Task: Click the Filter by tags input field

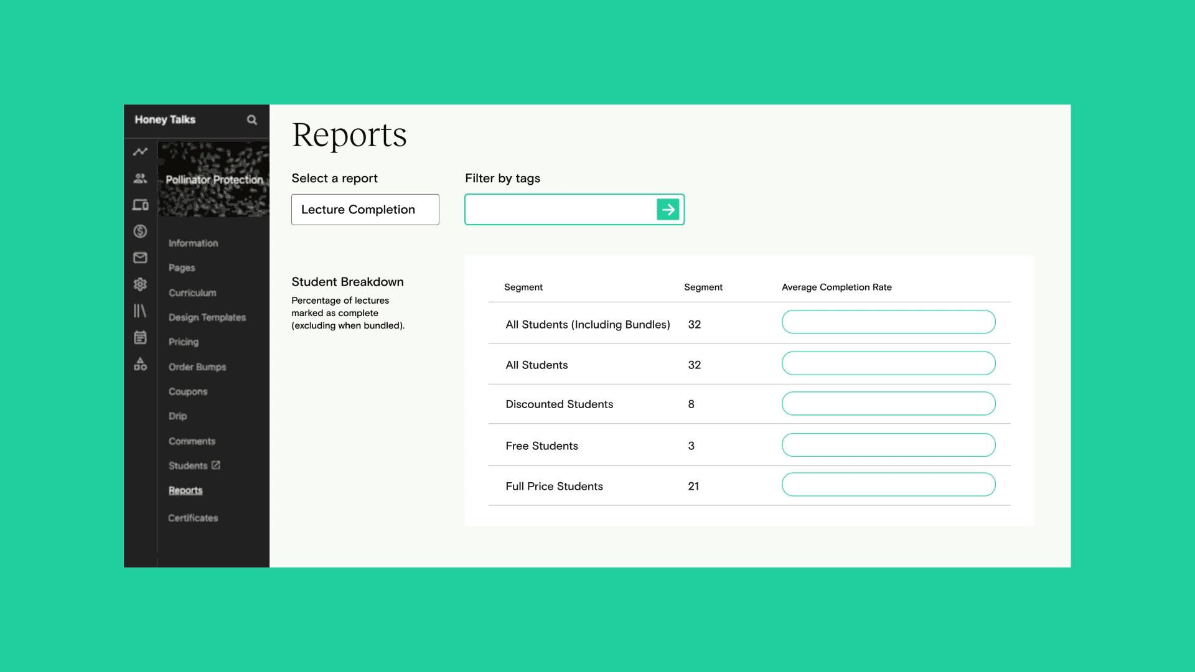Action: tap(560, 210)
